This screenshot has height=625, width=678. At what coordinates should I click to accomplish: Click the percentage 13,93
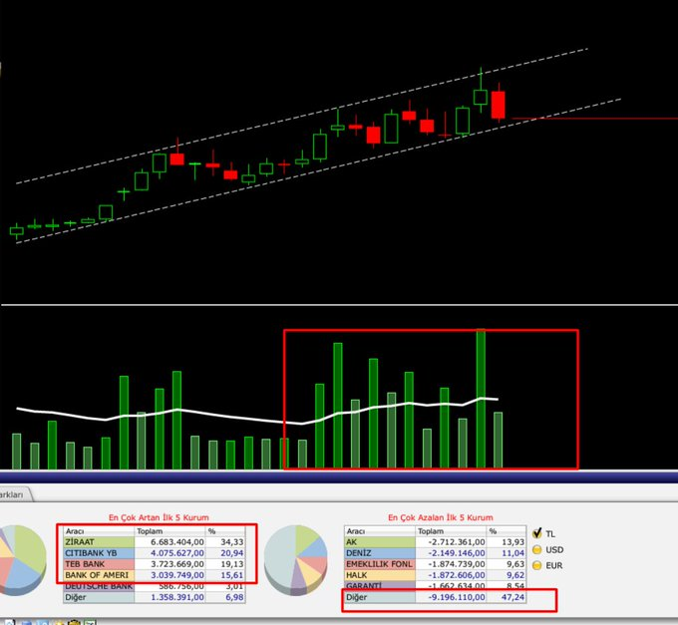(x=513, y=542)
